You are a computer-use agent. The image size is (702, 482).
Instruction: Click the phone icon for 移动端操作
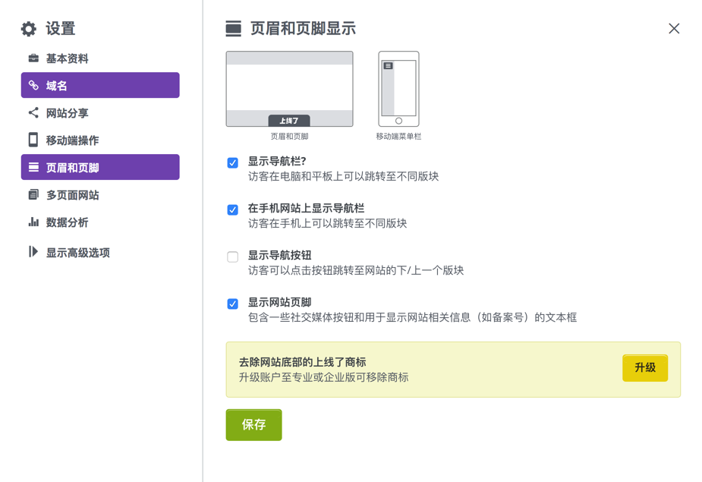(x=33, y=140)
